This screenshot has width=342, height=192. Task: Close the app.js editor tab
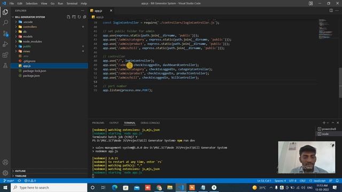(111, 11)
